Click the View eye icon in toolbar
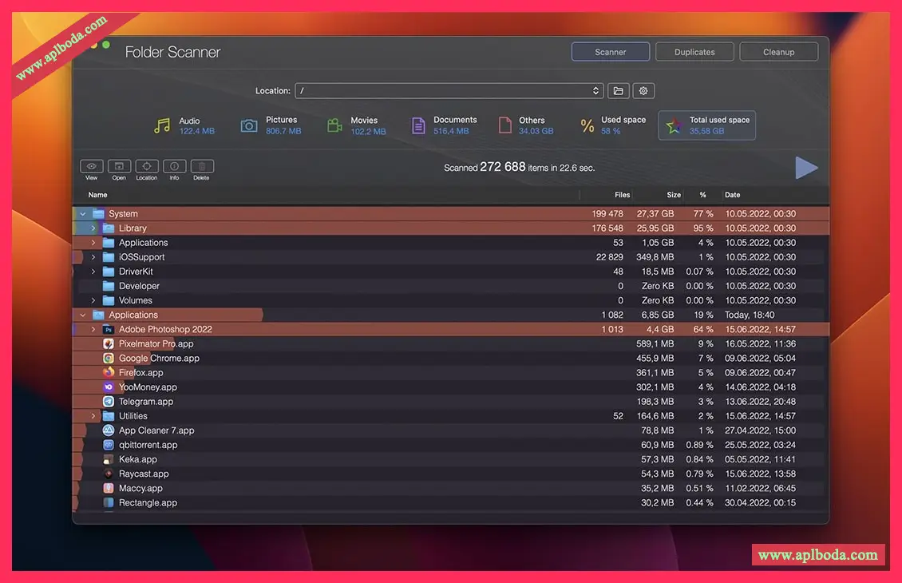 (x=92, y=166)
